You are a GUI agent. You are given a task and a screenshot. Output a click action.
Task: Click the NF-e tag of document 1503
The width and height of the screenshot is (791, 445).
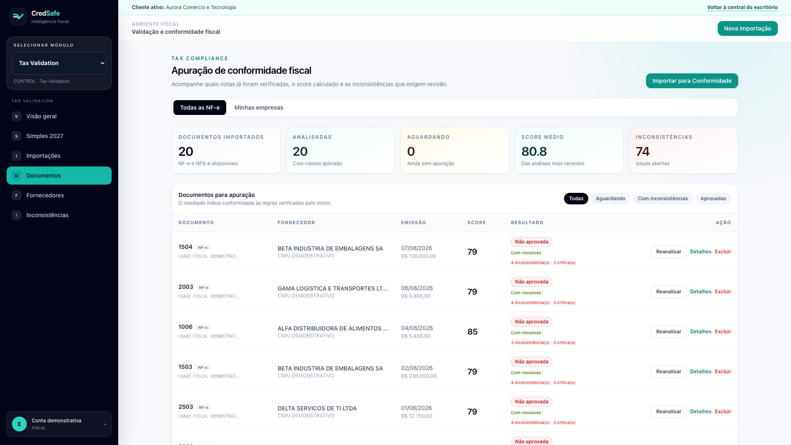[x=203, y=368]
